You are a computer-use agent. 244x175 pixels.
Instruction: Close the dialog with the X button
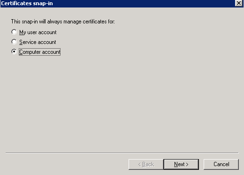pyautogui.click(x=239, y=3)
